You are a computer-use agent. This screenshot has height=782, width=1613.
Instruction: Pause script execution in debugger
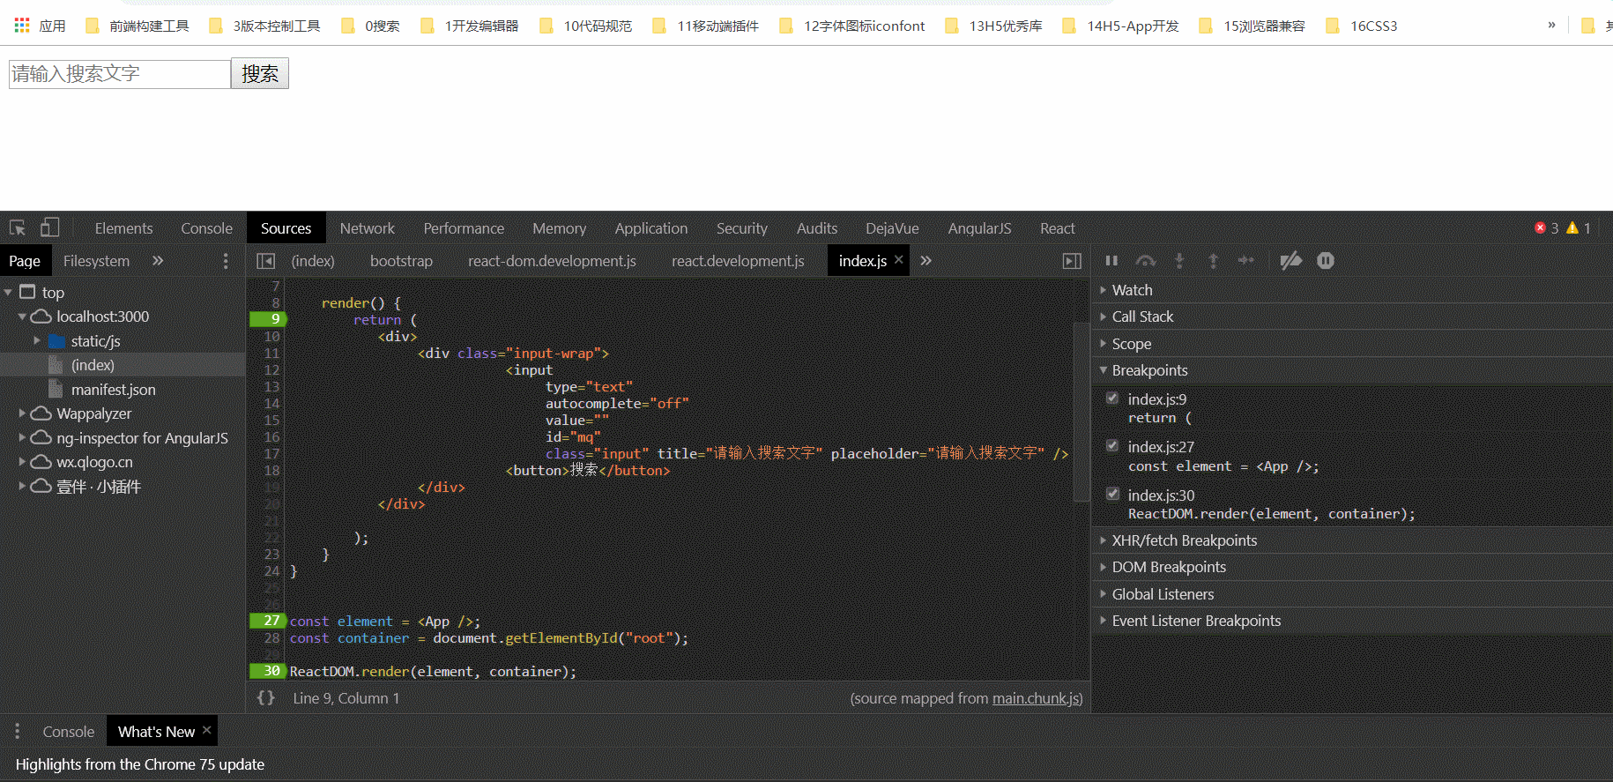(x=1111, y=261)
